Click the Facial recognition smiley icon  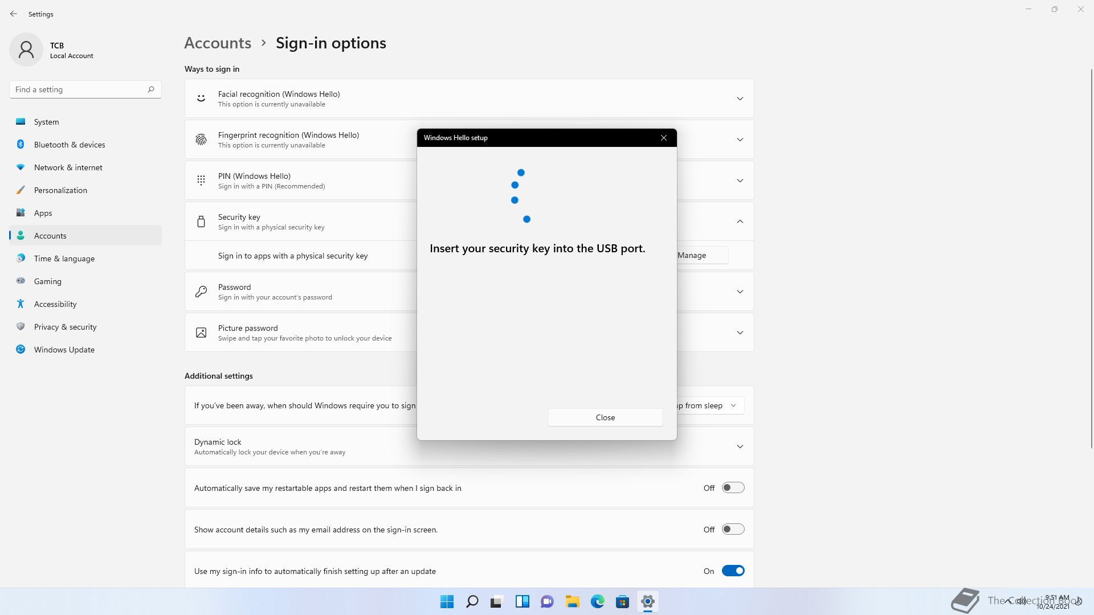point(201,99)
